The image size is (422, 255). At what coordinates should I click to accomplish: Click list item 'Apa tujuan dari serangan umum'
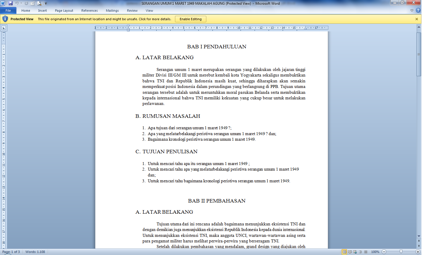(189, 128)
